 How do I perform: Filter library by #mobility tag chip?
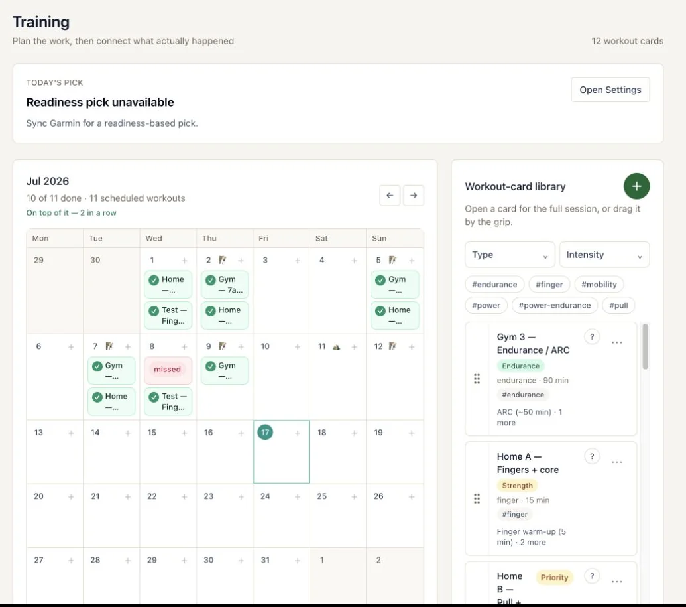click(599, 284)
